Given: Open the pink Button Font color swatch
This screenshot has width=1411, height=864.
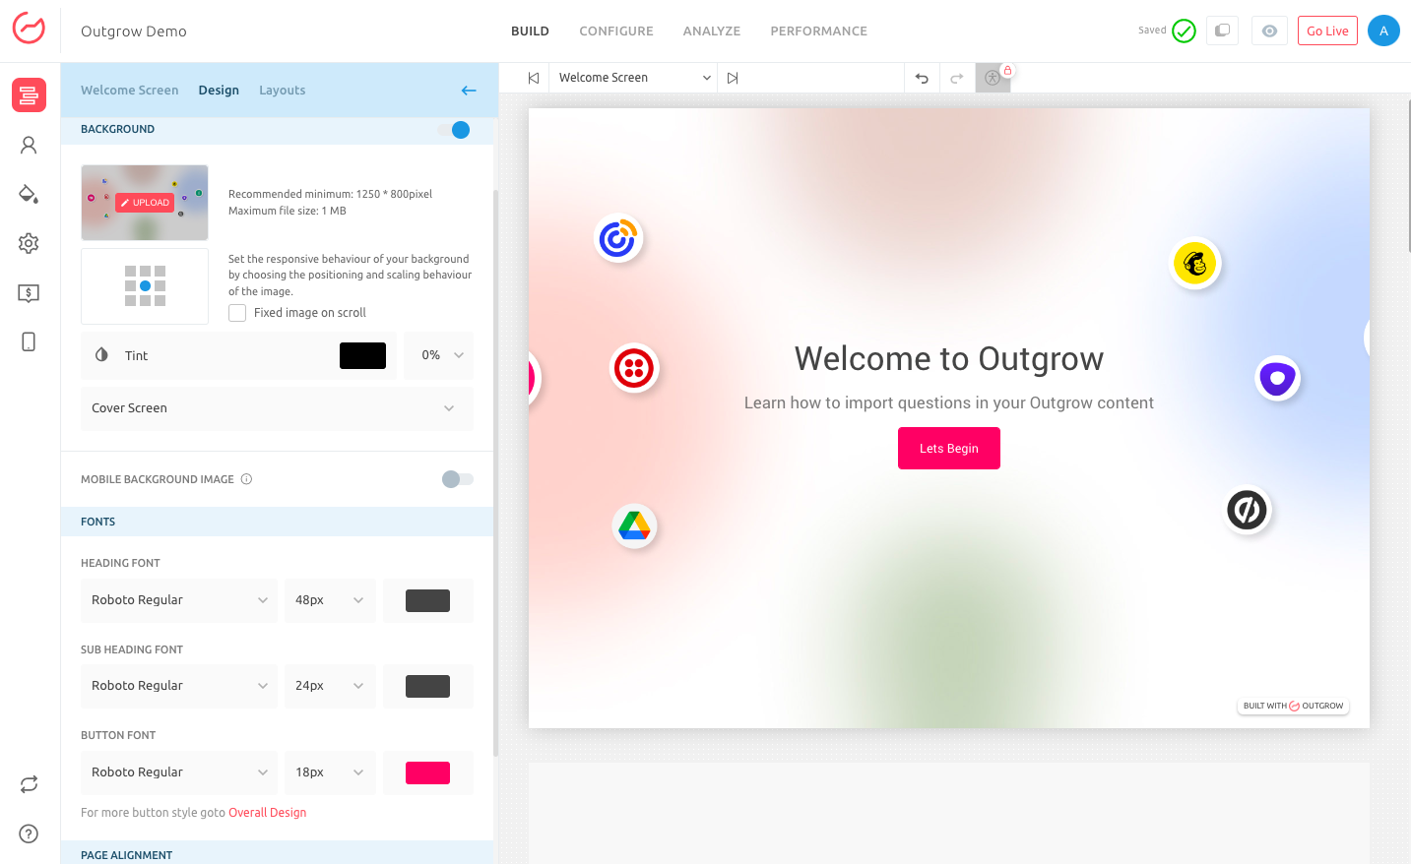Looking at the screenshot, I should [428, 772].
